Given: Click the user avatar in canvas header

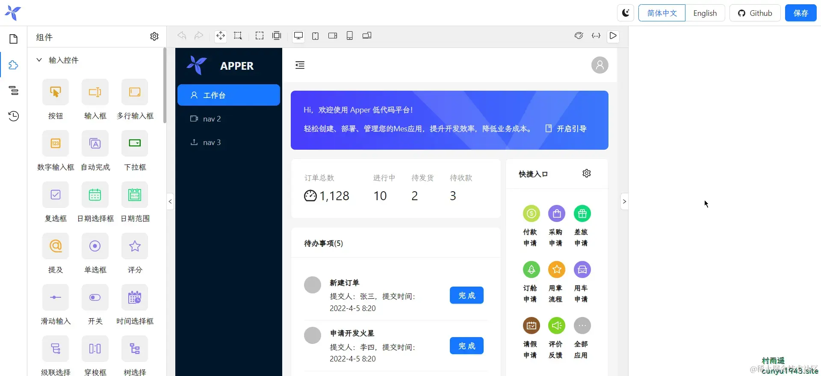Looking at the screenshot, I should (600, 65).
